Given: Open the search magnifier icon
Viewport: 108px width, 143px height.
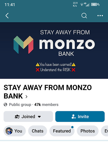Looking at the screenshot, I should pos(84,15).
